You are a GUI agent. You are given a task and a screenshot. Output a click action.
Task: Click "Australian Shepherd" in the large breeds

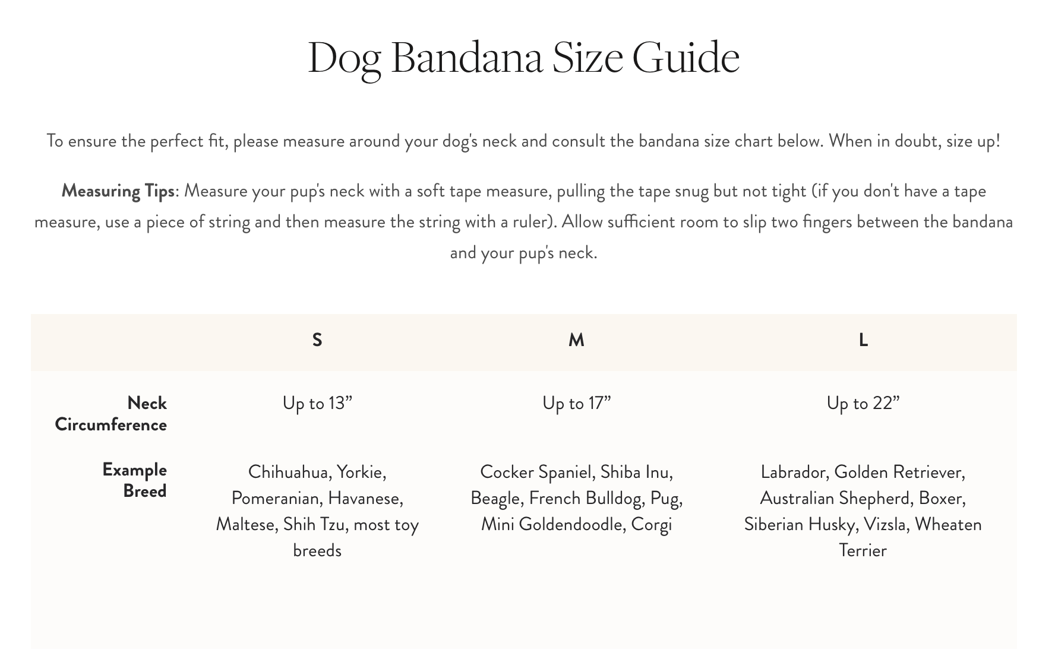coord(835,499)
